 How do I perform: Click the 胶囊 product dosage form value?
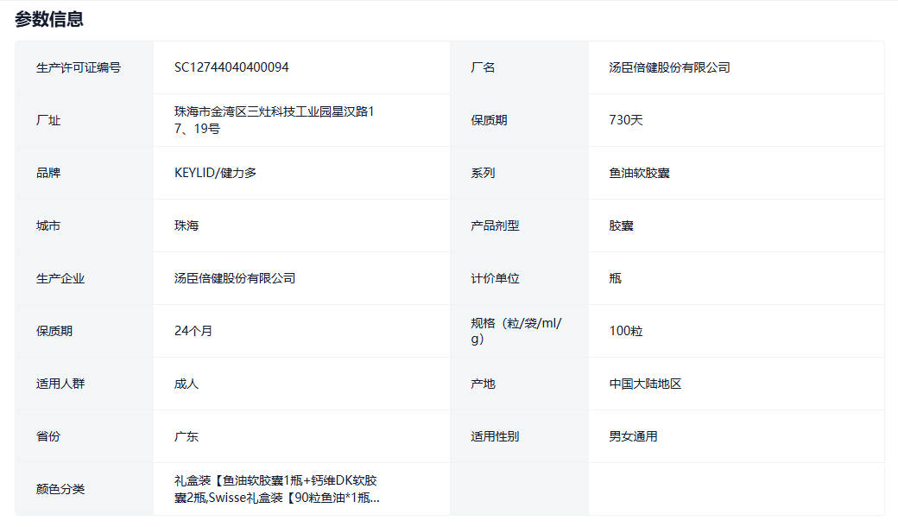pos(621,225)
